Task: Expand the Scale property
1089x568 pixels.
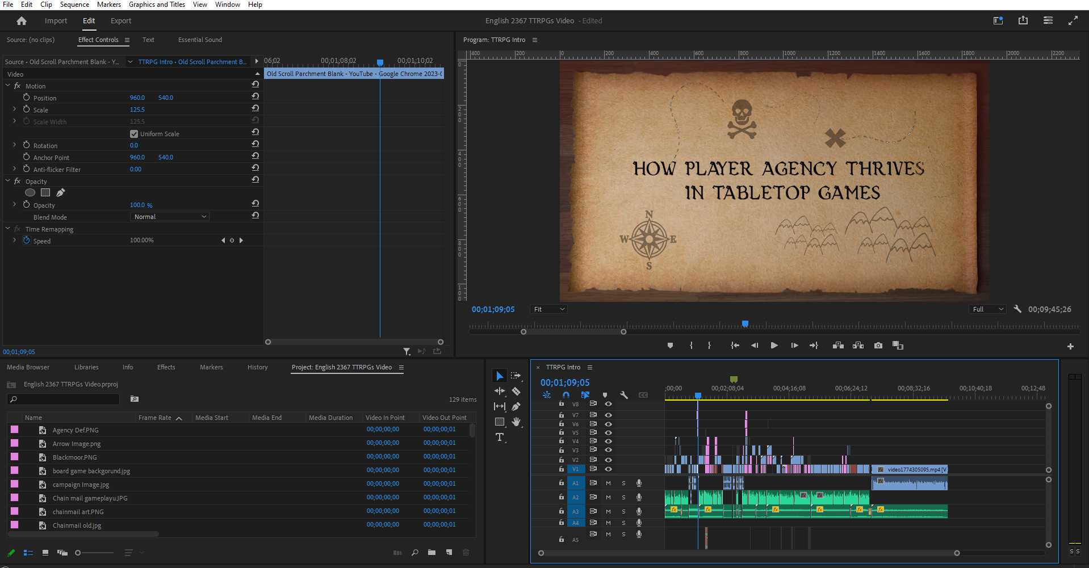Action: tap(15, 110)
